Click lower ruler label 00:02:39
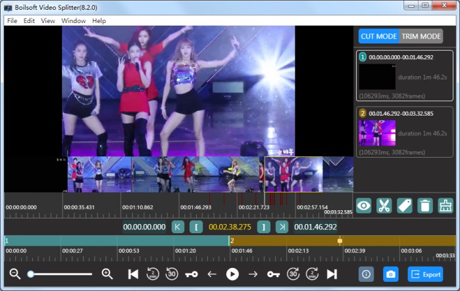The height and width of the screenshot is (291, 460). pyautogui.click(x=355, y=251)
